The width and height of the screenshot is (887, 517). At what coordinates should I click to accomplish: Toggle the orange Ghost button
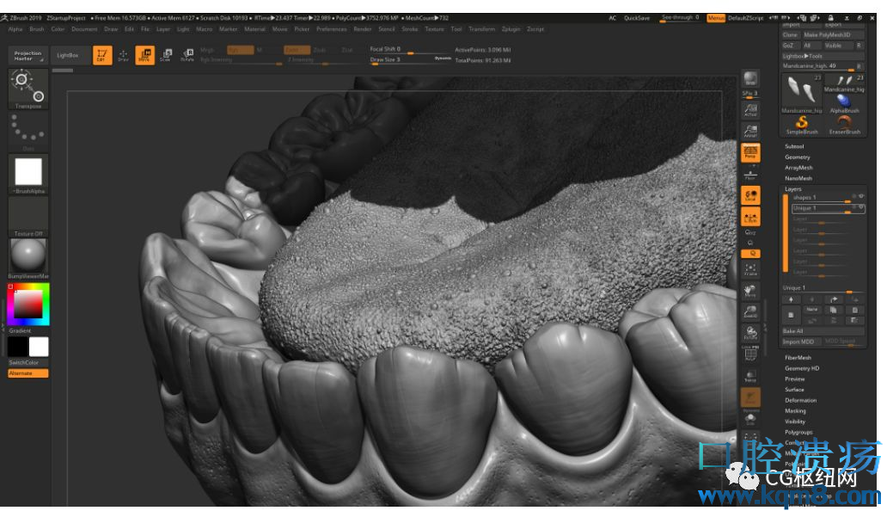(750, 397)
